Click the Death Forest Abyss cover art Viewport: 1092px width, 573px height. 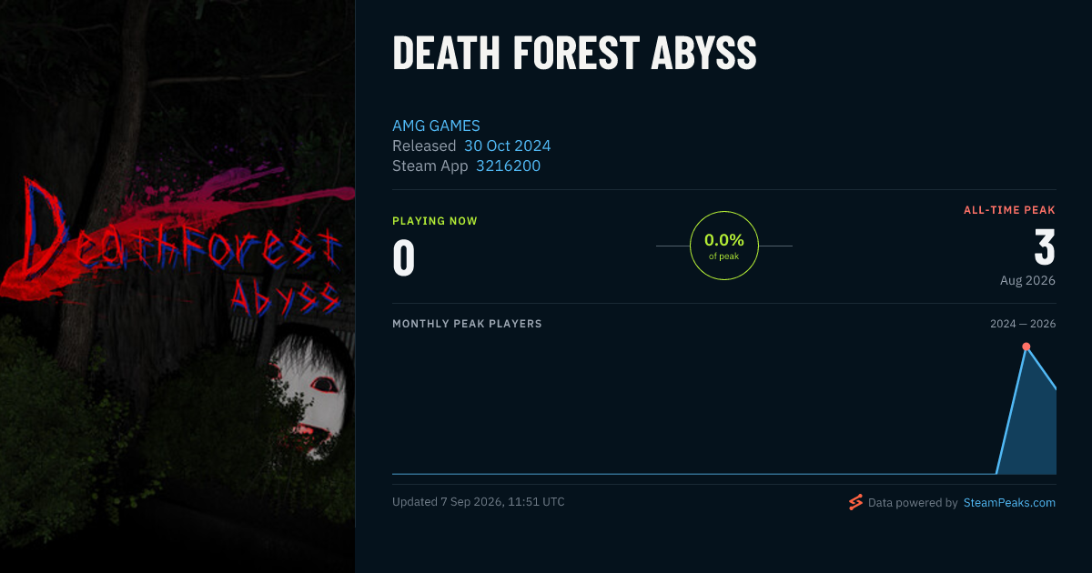coord(177,286)
